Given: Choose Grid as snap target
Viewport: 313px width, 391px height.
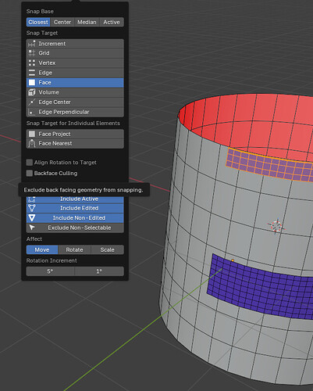Looking at the screenshot, I should 75,53.
